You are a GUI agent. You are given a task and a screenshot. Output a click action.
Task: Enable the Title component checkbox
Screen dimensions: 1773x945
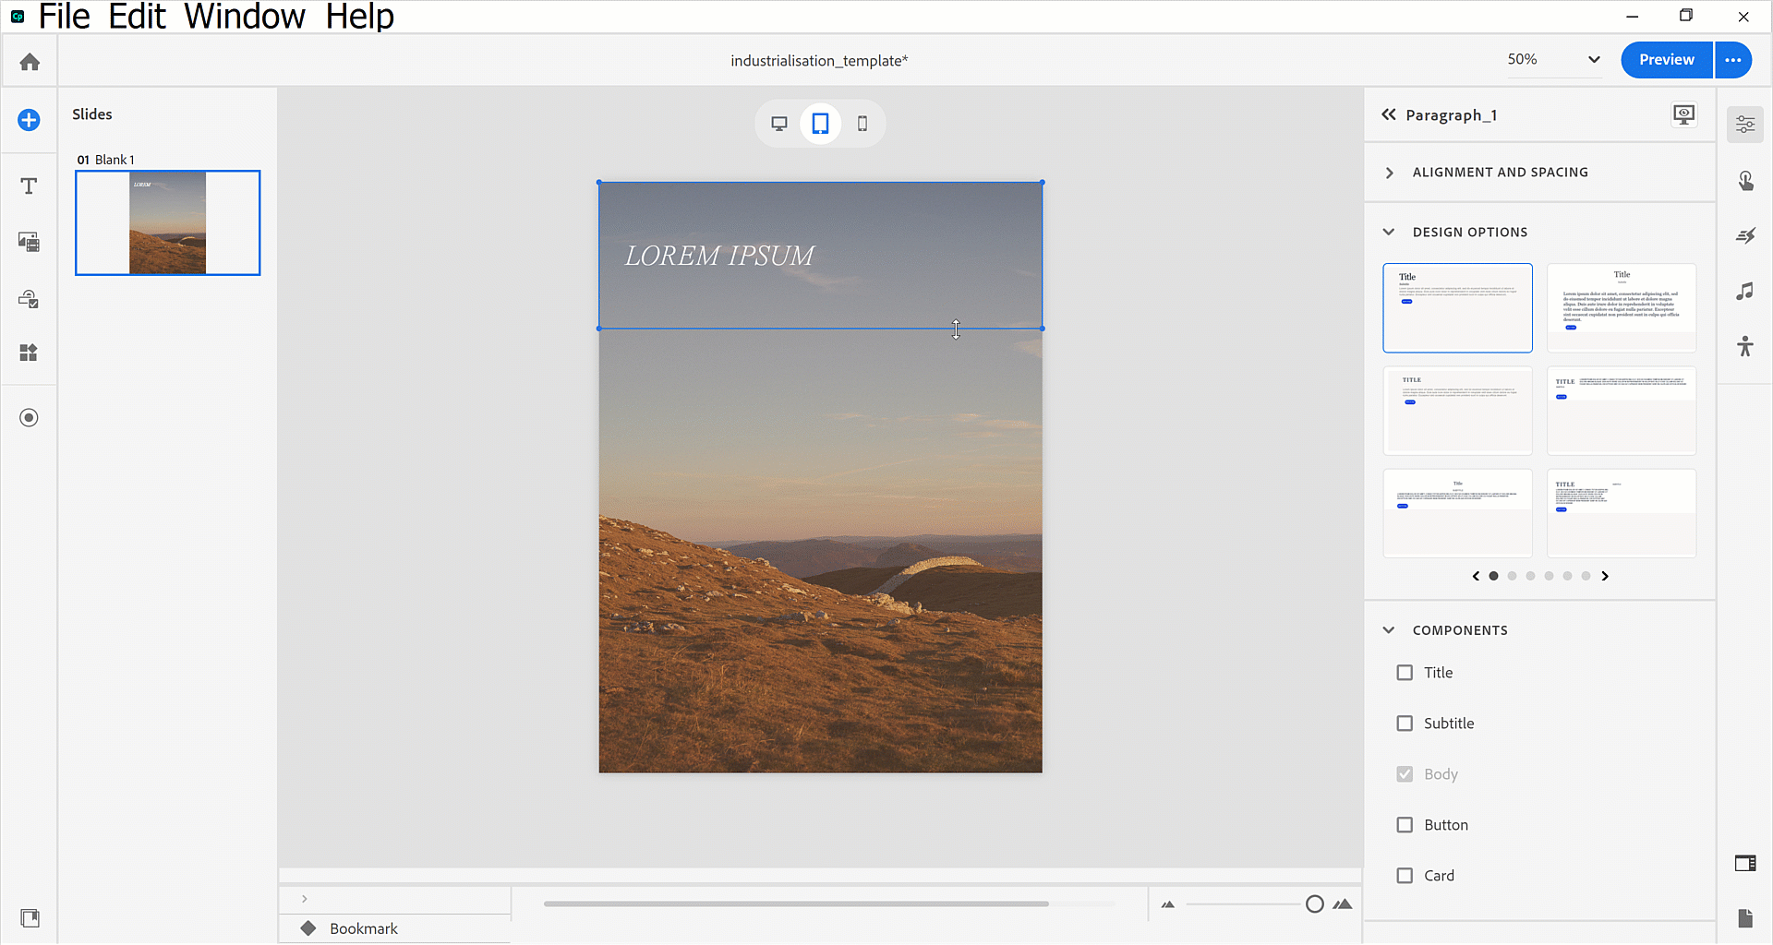tap(1405, 673)
